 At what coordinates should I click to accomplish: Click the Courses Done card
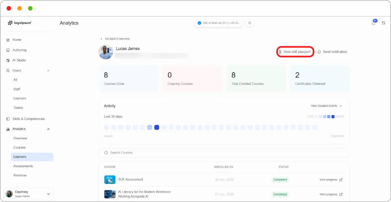129,79
